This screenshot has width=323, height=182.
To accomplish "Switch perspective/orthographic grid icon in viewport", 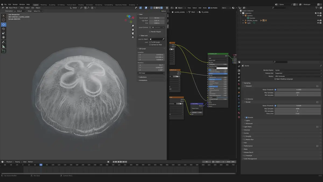I will pyautogui.click(x=133, y=37).
